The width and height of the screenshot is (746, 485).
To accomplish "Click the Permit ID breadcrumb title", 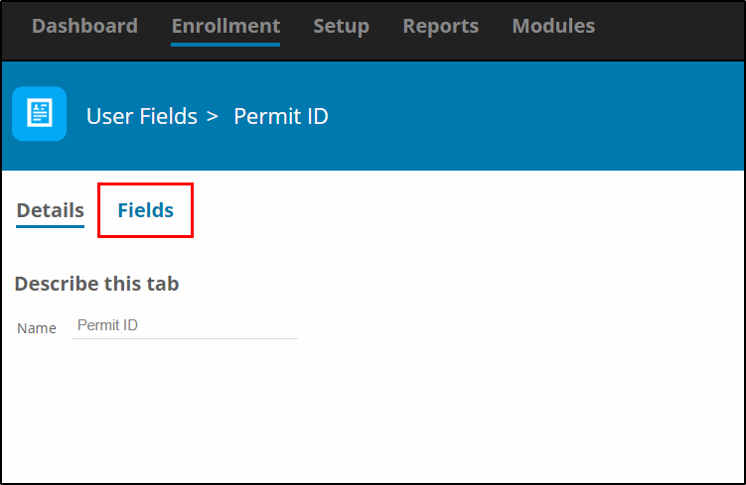I will (281, 116).
